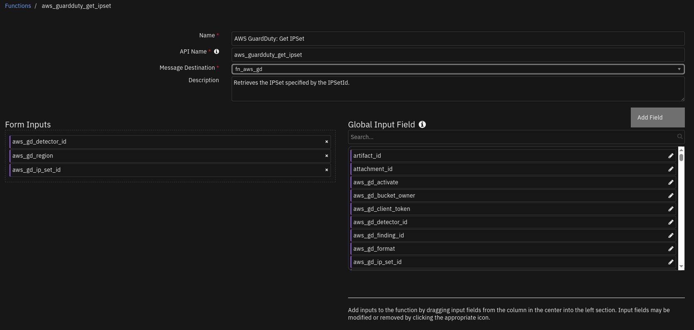
Task: Click pencil icon for aws_gd_activate
Action: coord(671,182)
